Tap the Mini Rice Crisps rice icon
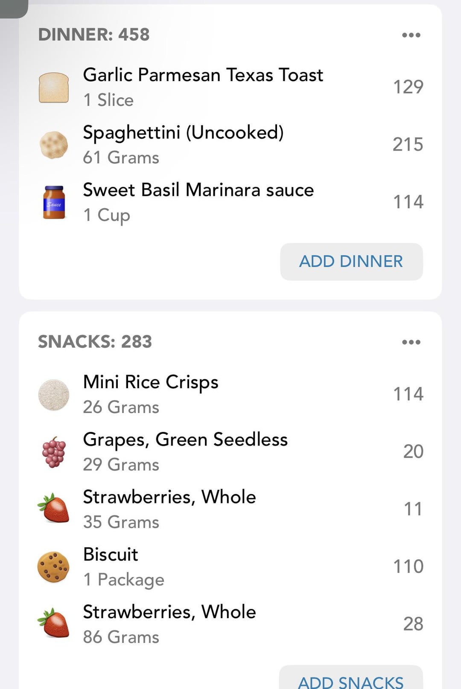 [x=54, y=395]
